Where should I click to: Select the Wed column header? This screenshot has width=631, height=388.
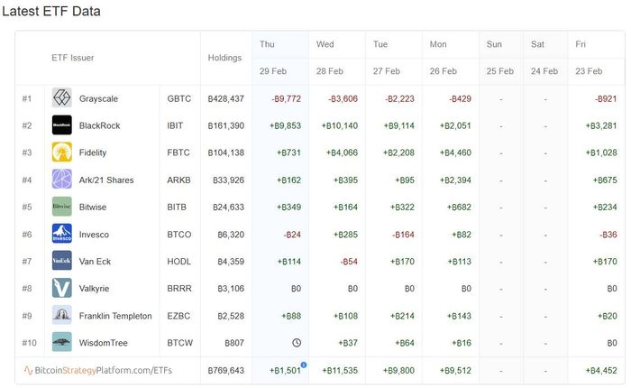pyautogui.click(x=325, y=44)
